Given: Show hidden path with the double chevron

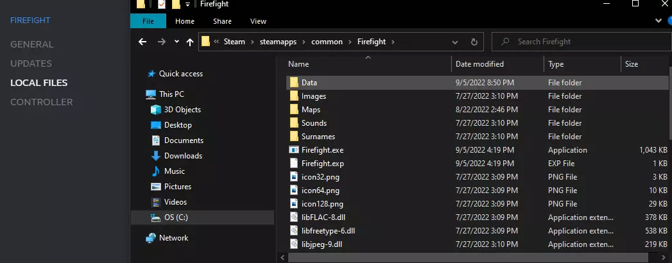Looking at the screenshot, I should click(x=216, y=42).
